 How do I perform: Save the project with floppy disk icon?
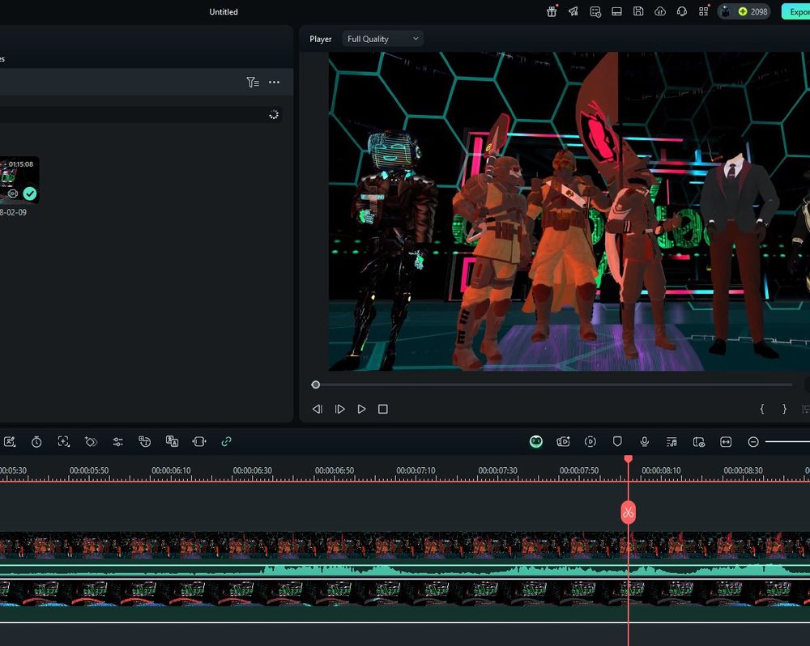(638, 11)
